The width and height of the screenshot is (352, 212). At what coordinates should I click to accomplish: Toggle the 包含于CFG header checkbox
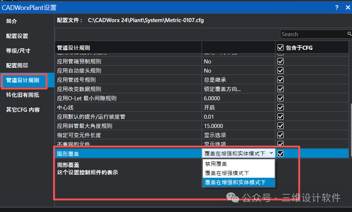coord(280,48)
